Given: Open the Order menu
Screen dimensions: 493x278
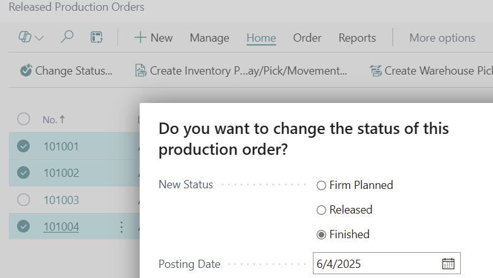Looking at the screenshot, I should (307, 38).
